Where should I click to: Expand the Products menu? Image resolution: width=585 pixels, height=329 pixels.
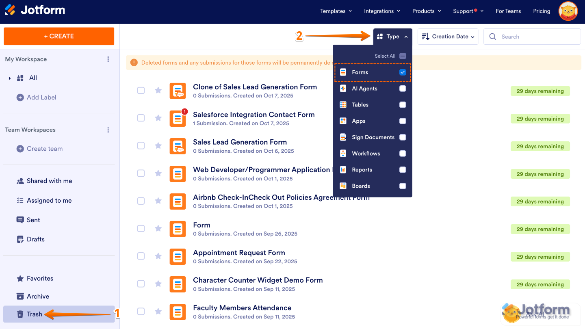427,11
